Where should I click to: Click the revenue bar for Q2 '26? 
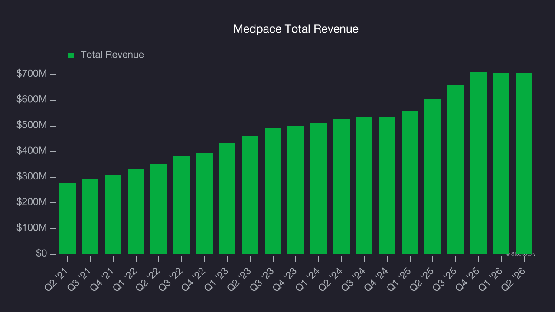click(524, 163)
